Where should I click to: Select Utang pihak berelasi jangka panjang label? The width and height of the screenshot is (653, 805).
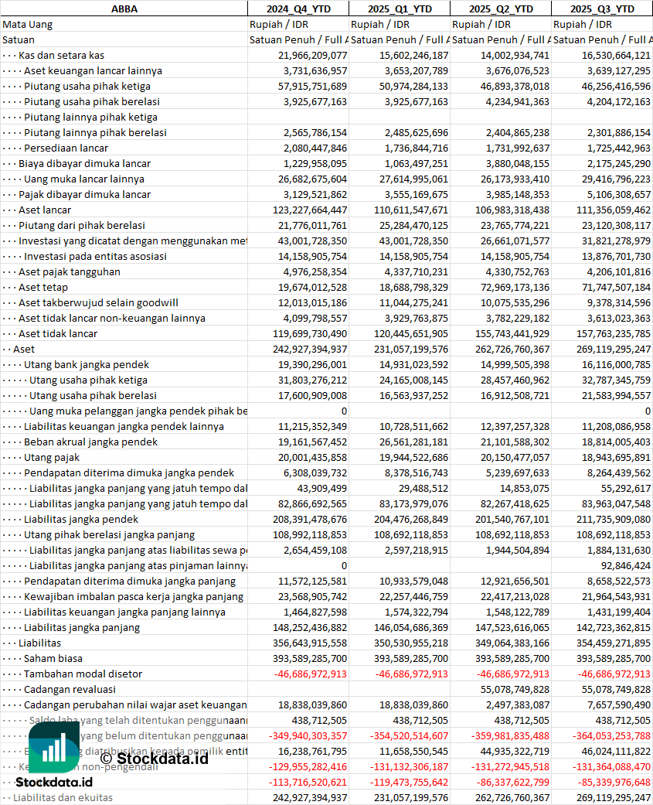[109, 534]
